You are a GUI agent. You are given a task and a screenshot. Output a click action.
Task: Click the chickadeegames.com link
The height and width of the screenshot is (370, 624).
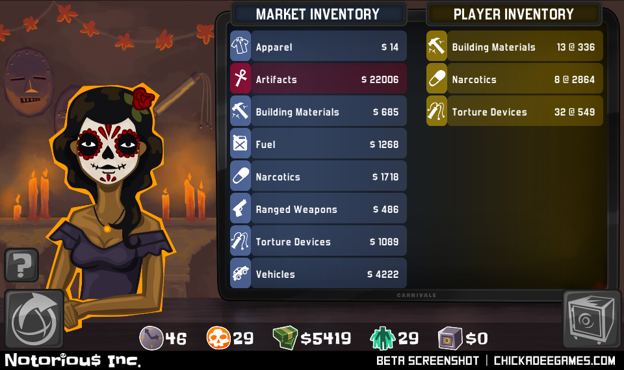coord(554,360)
